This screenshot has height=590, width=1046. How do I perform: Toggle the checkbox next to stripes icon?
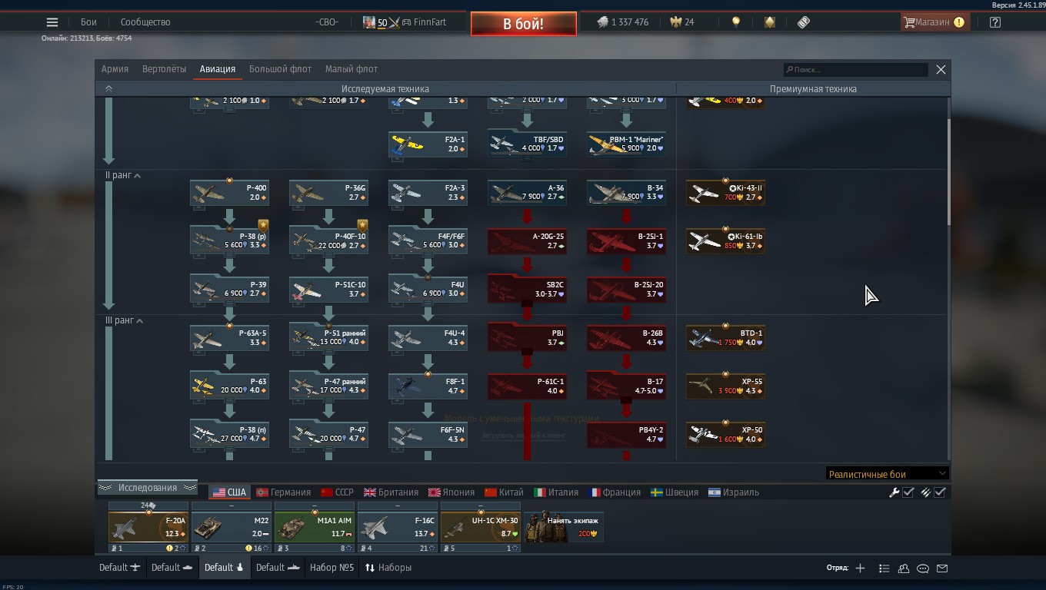pos(940,492)
